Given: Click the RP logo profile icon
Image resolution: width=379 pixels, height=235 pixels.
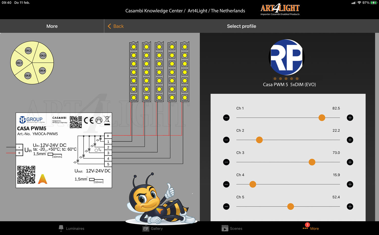Looking at the screenshot, I should coord(287,57).
